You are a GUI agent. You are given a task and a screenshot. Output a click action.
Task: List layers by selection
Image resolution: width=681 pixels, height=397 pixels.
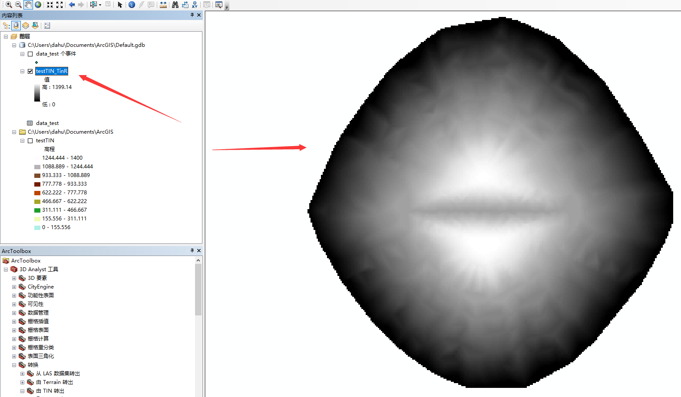pyautogui.click(x=36, y=26)
